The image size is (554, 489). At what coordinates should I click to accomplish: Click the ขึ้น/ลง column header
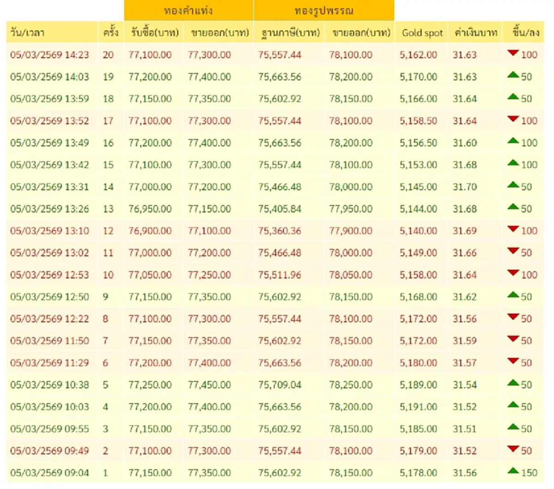[x=522, y=33]
